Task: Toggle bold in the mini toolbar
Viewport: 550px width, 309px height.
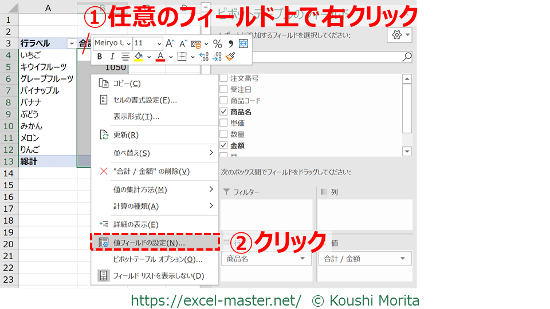Action: click(x=99, y=57)
